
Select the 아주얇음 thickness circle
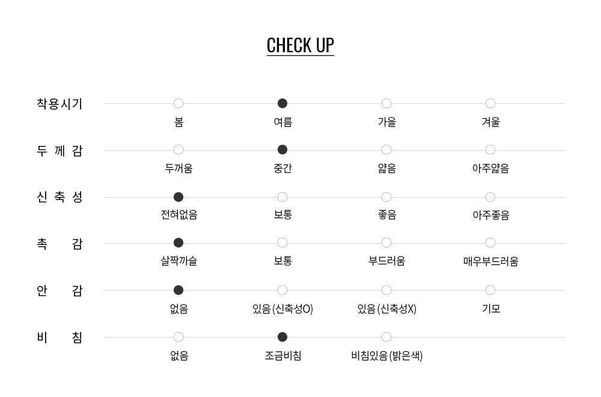pyautogui.click(x=490, y=150)
